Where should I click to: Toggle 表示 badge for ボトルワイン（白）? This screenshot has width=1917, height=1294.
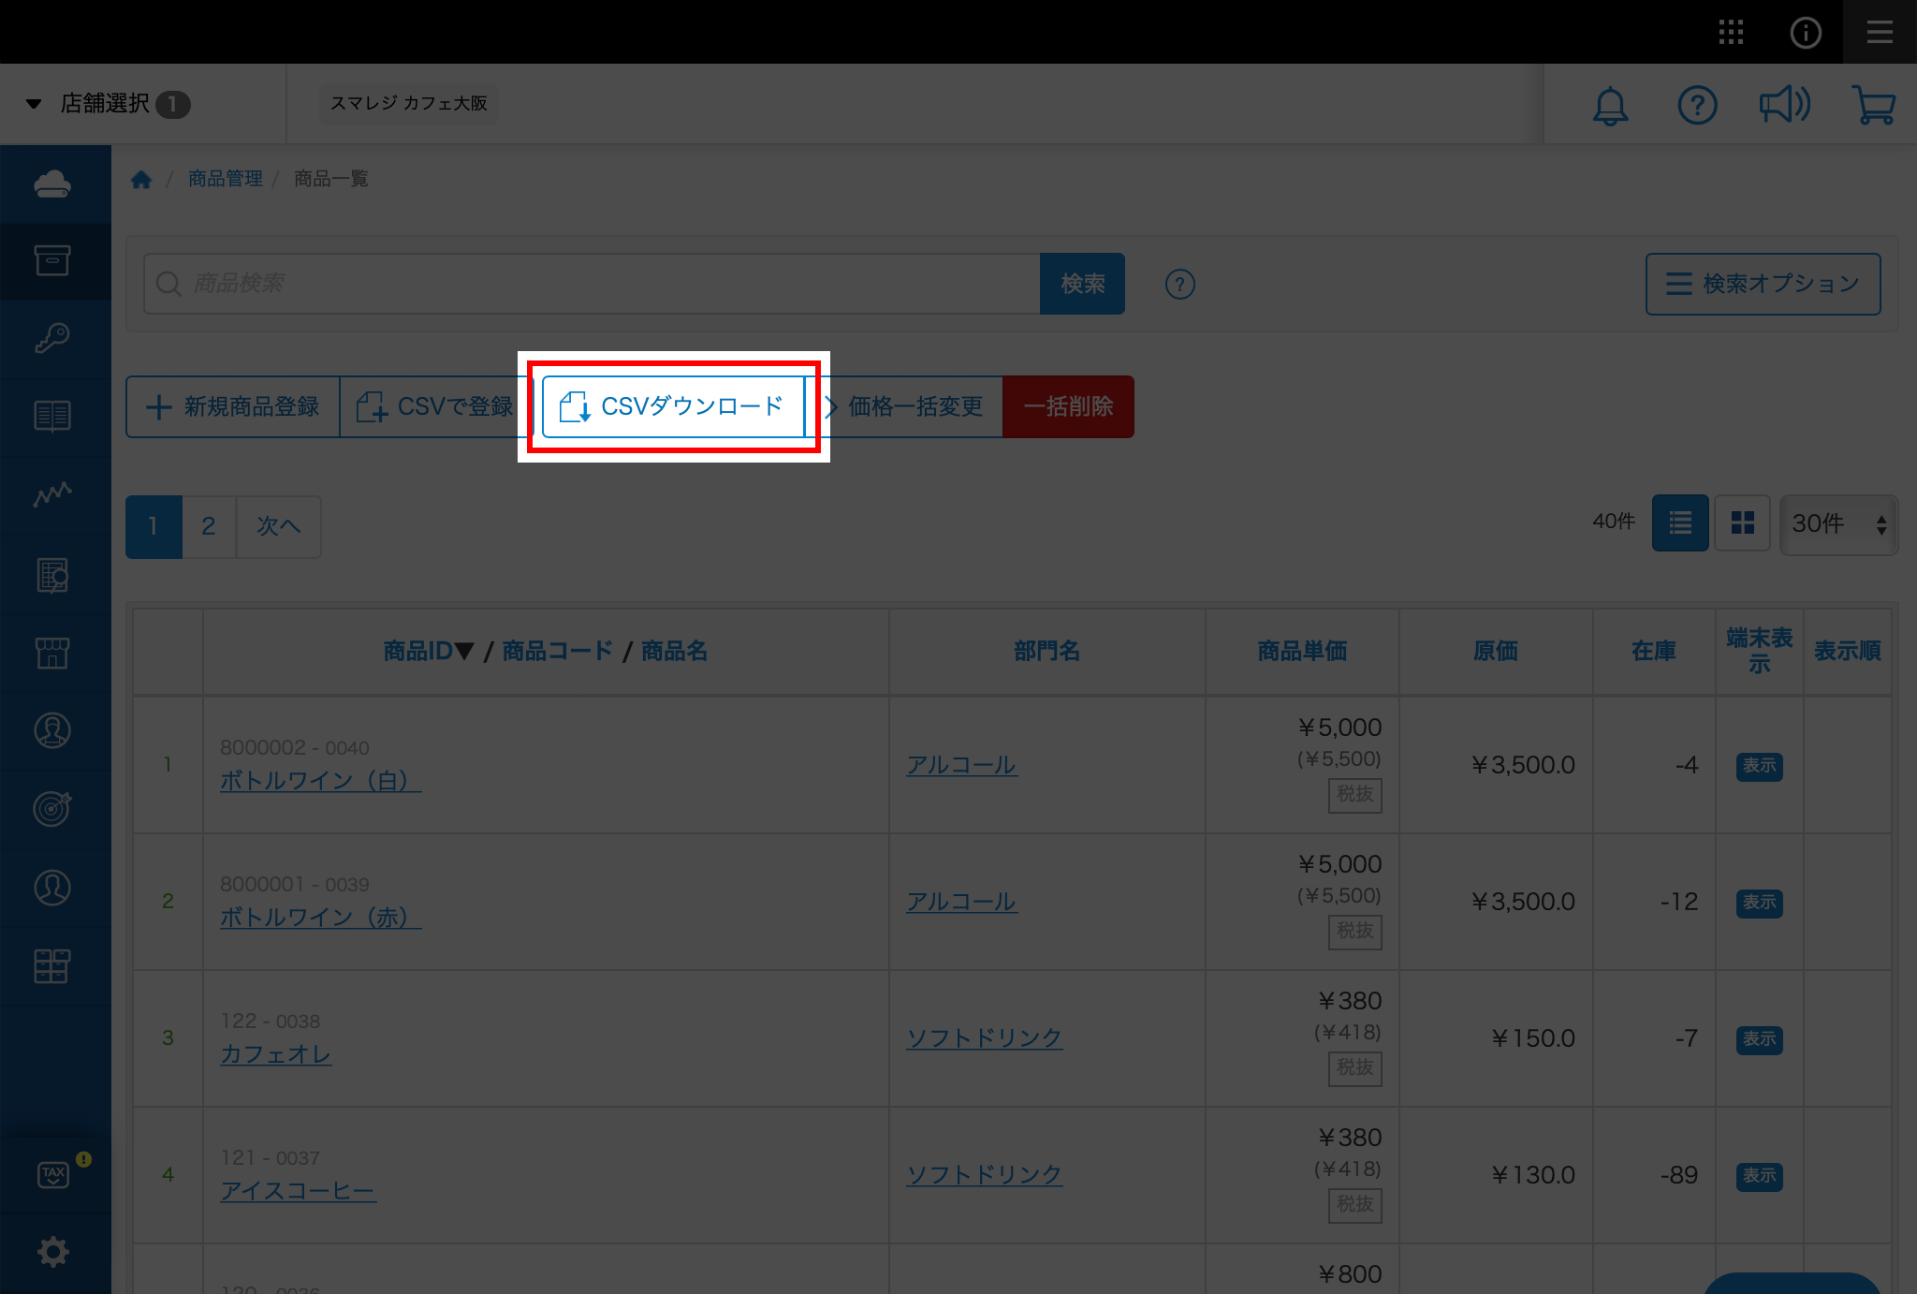pos(1759,766)
